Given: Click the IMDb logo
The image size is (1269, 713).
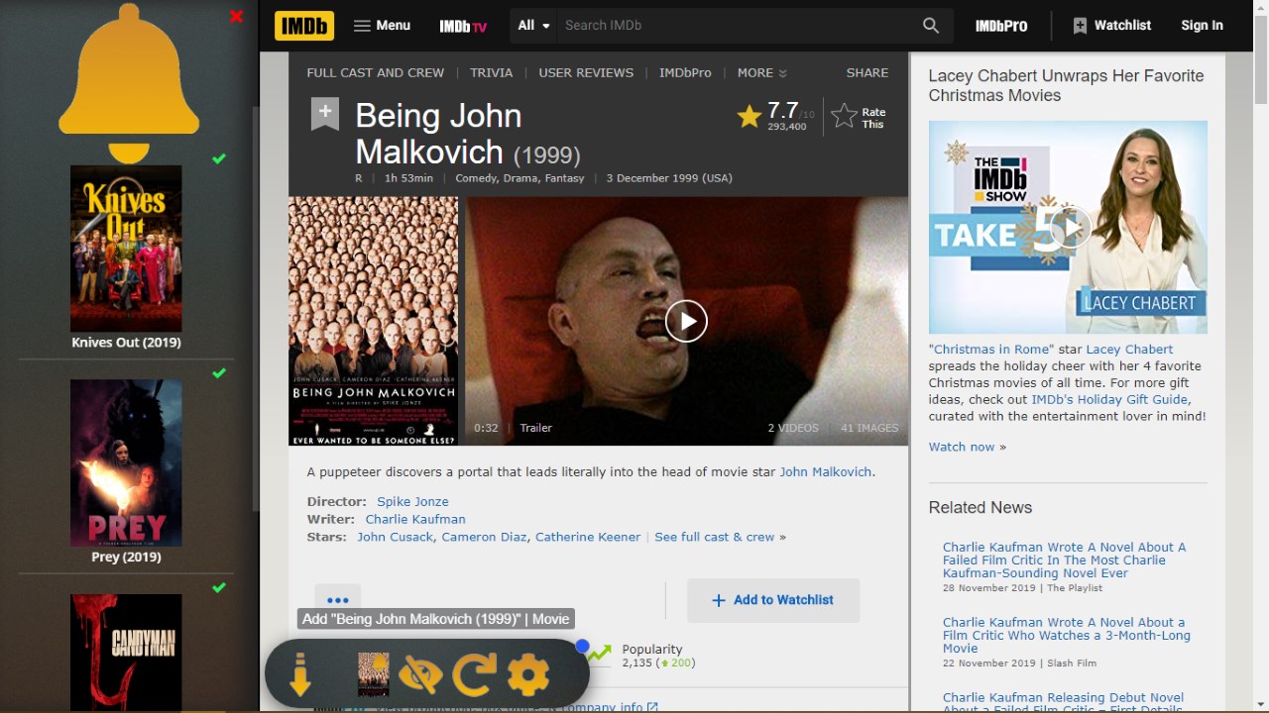Looking at the screenshot, I should pyautogui.click(x=304, y=26).
